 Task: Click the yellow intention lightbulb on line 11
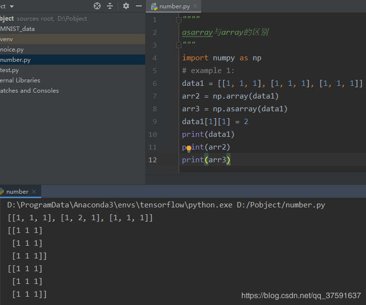(189, 149)
